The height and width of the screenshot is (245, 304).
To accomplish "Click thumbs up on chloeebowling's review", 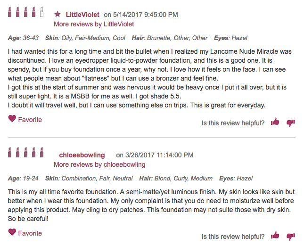I will (275, 236).
